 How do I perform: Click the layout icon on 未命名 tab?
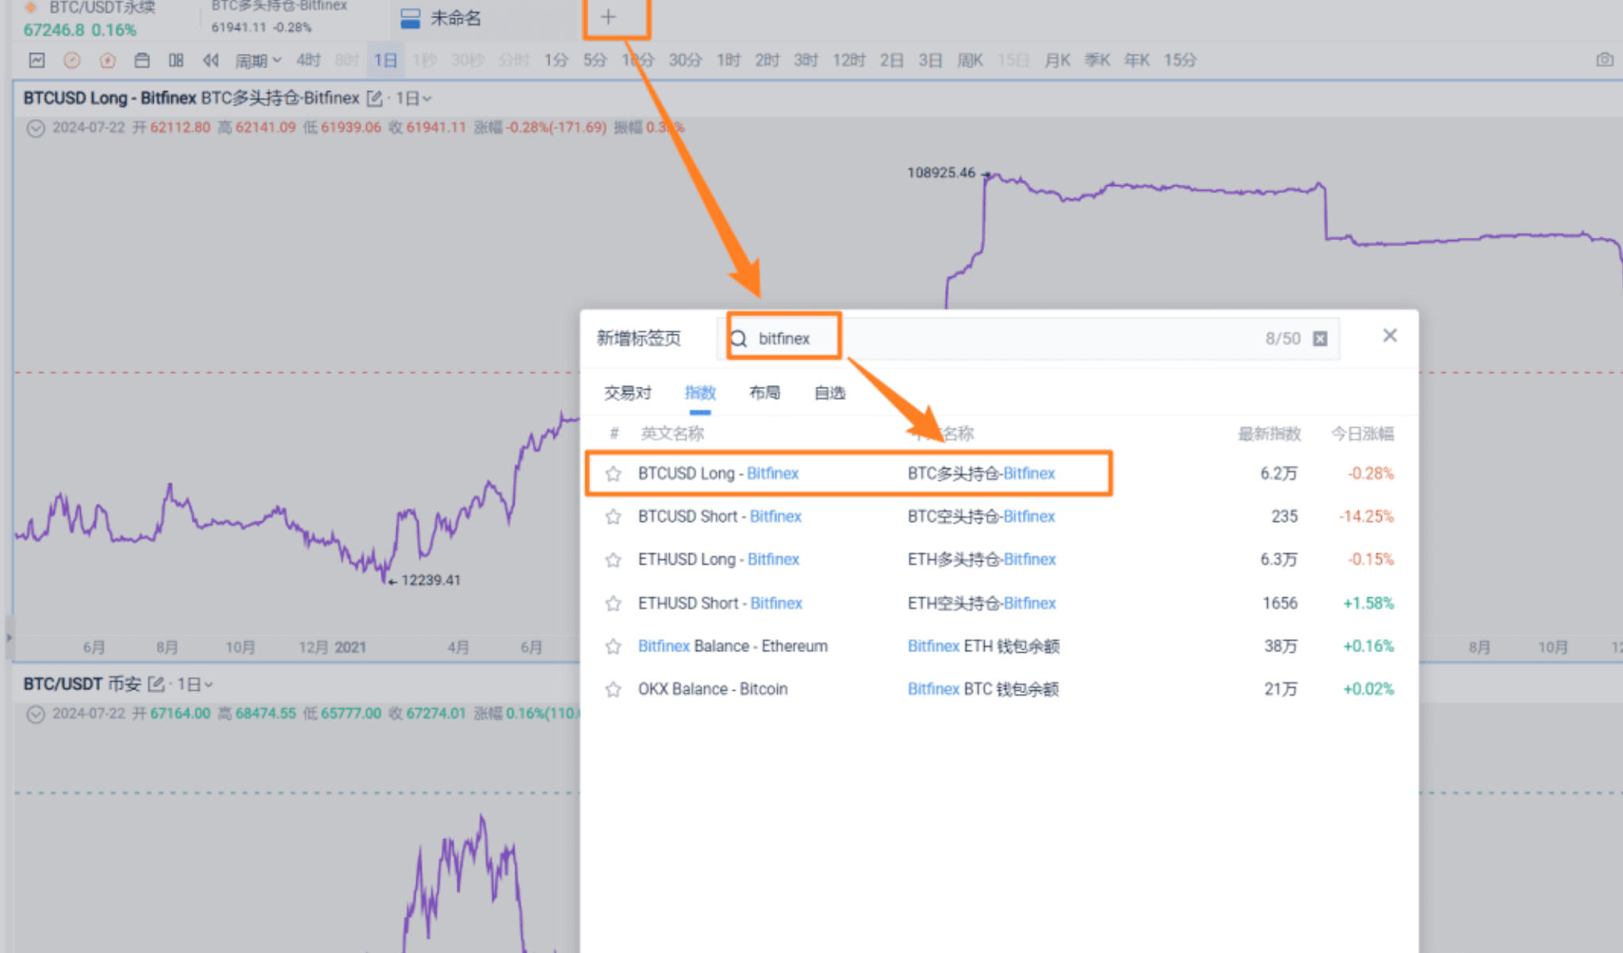(410, 18)
